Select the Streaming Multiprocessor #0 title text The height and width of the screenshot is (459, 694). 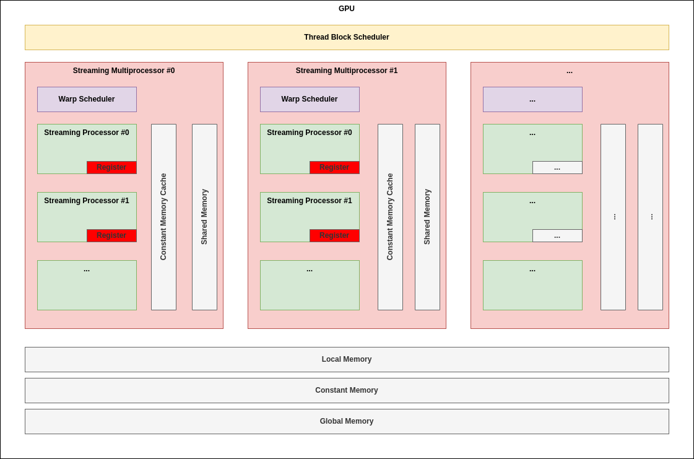pos(124,71)
